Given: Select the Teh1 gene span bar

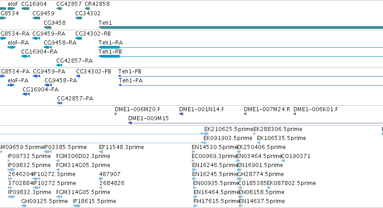Looking at the screenshot, I should 241,27.
